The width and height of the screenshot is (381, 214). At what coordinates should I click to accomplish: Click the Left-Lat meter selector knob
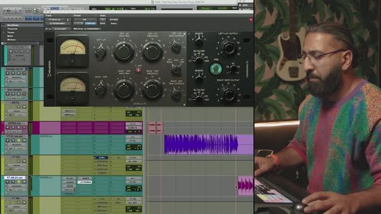coord(101,52)
